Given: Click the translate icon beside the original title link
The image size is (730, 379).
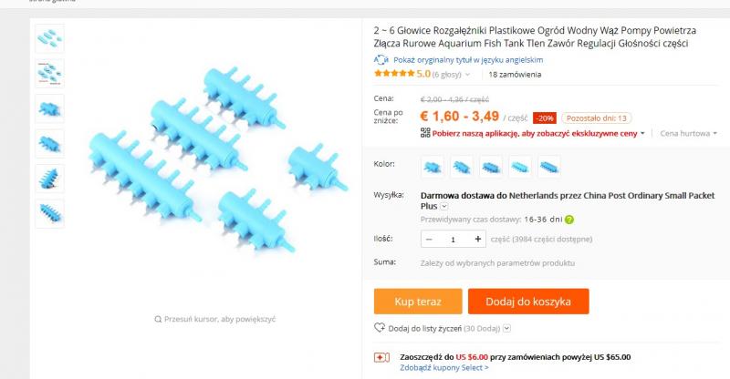Looking at the screenshot, I should [x=381, y=59].
